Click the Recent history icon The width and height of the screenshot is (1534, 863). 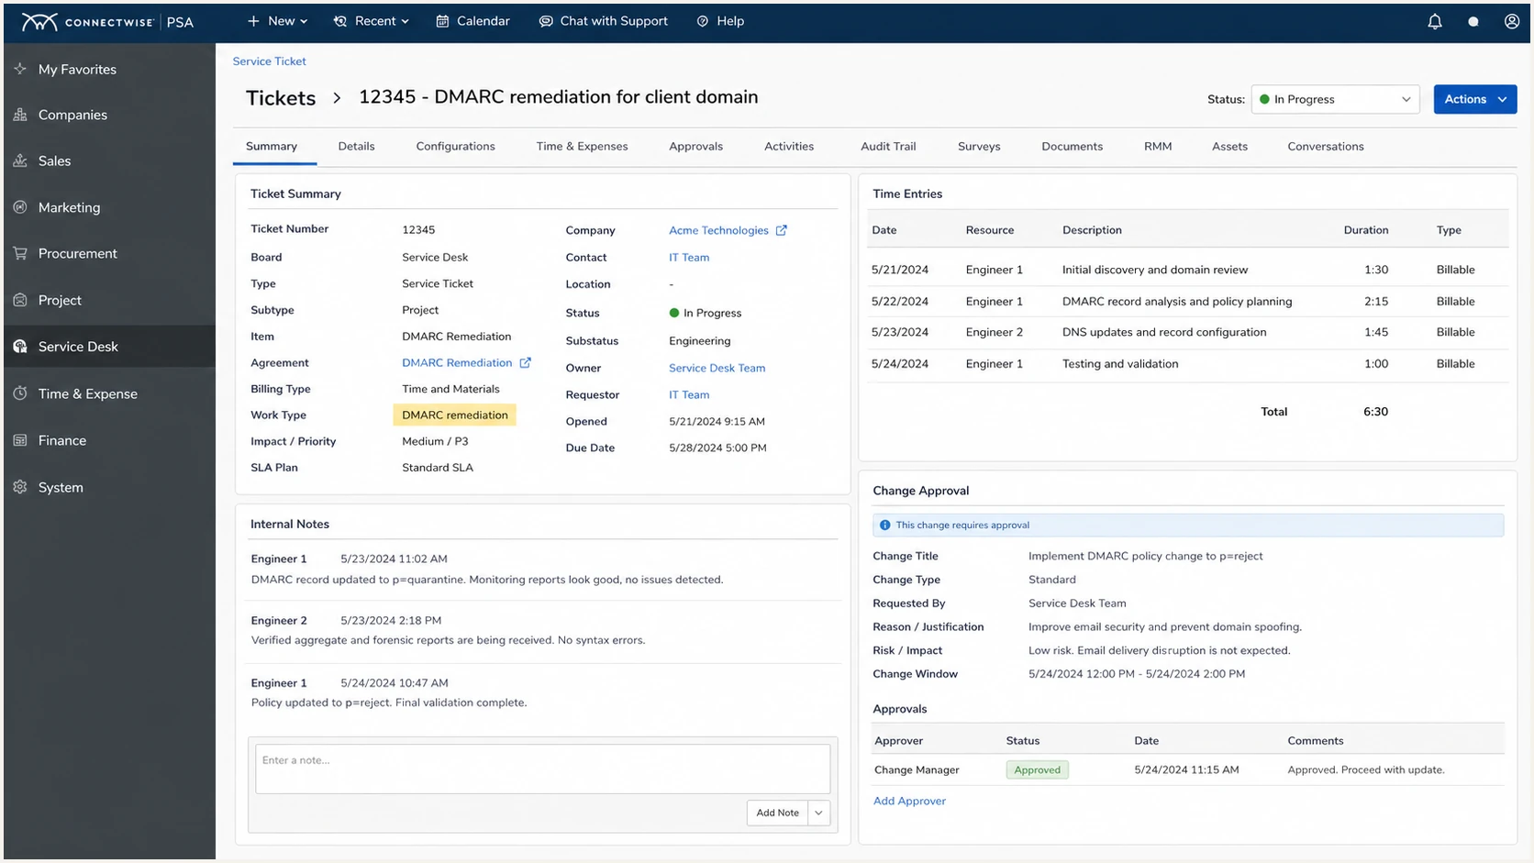tap(340, 21)
